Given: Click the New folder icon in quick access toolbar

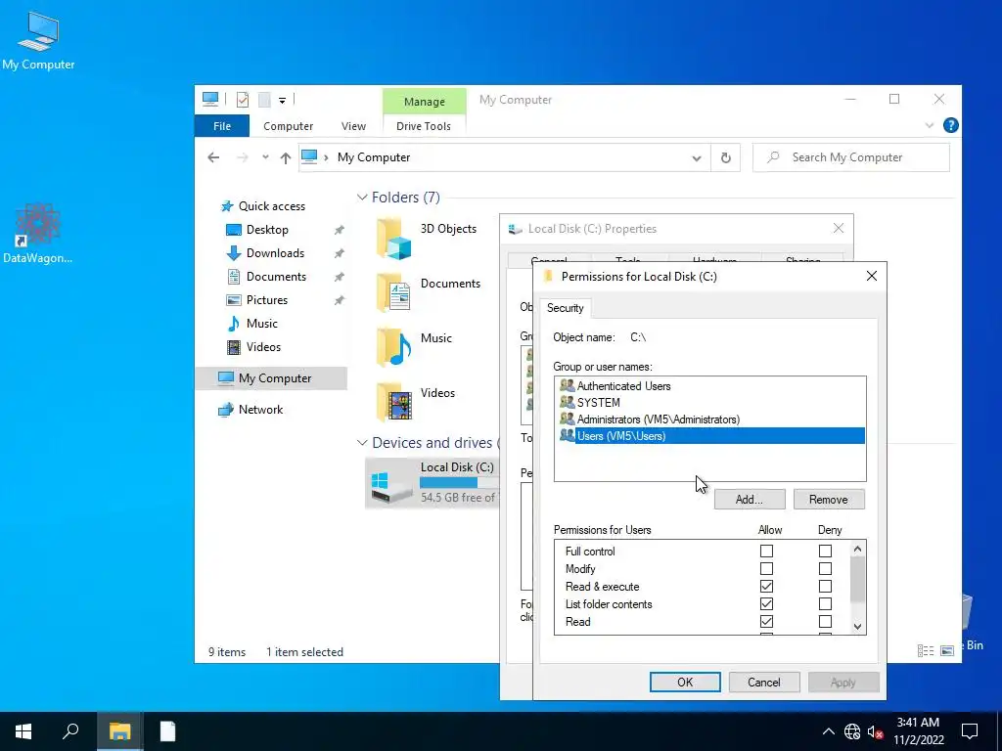Looking at the screenshot, I should (264, 99).
